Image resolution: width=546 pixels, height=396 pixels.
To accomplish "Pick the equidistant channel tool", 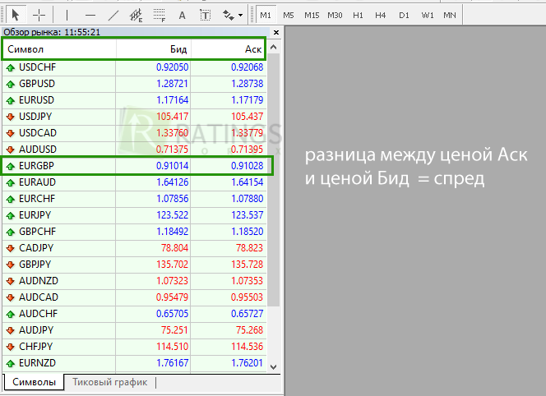I will [136, 15].
